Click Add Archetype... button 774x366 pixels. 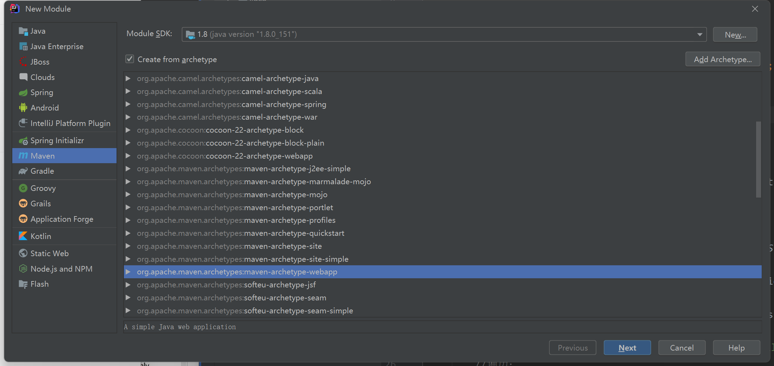tap(723, 59)
